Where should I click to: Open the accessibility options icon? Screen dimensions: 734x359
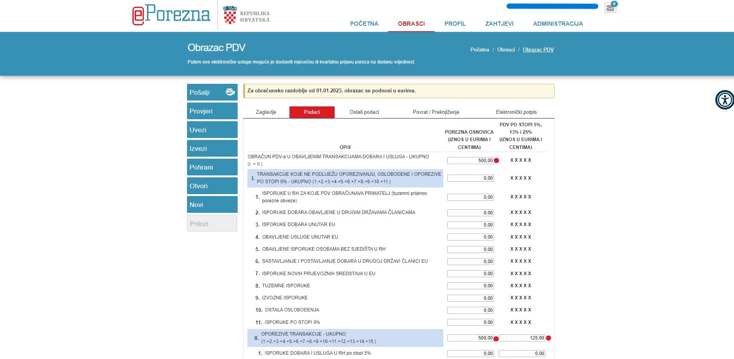click(725, 100)
